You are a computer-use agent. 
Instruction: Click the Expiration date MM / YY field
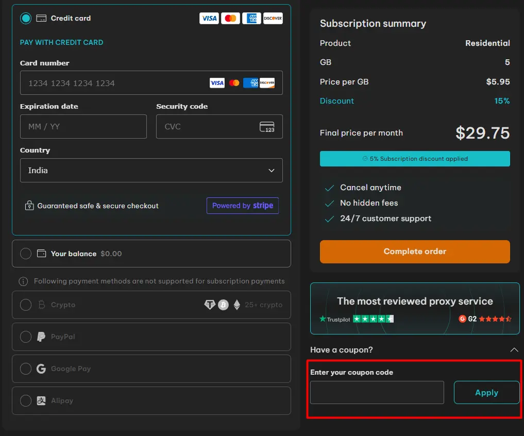coord(83,127)
